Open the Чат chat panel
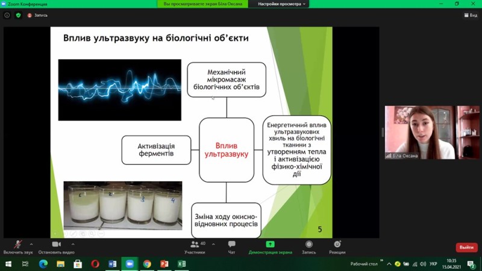 point(231,247)
